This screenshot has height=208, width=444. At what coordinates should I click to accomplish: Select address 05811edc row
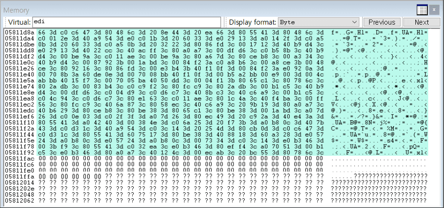[x=20, y=110]
